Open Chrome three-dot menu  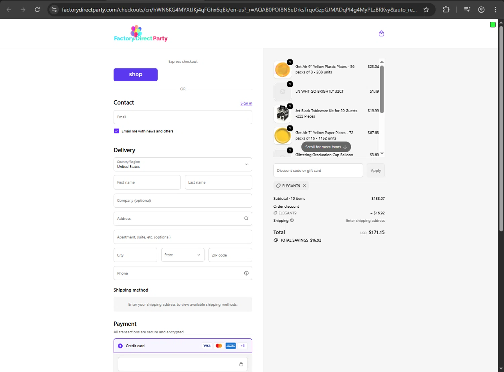(495, 9)
